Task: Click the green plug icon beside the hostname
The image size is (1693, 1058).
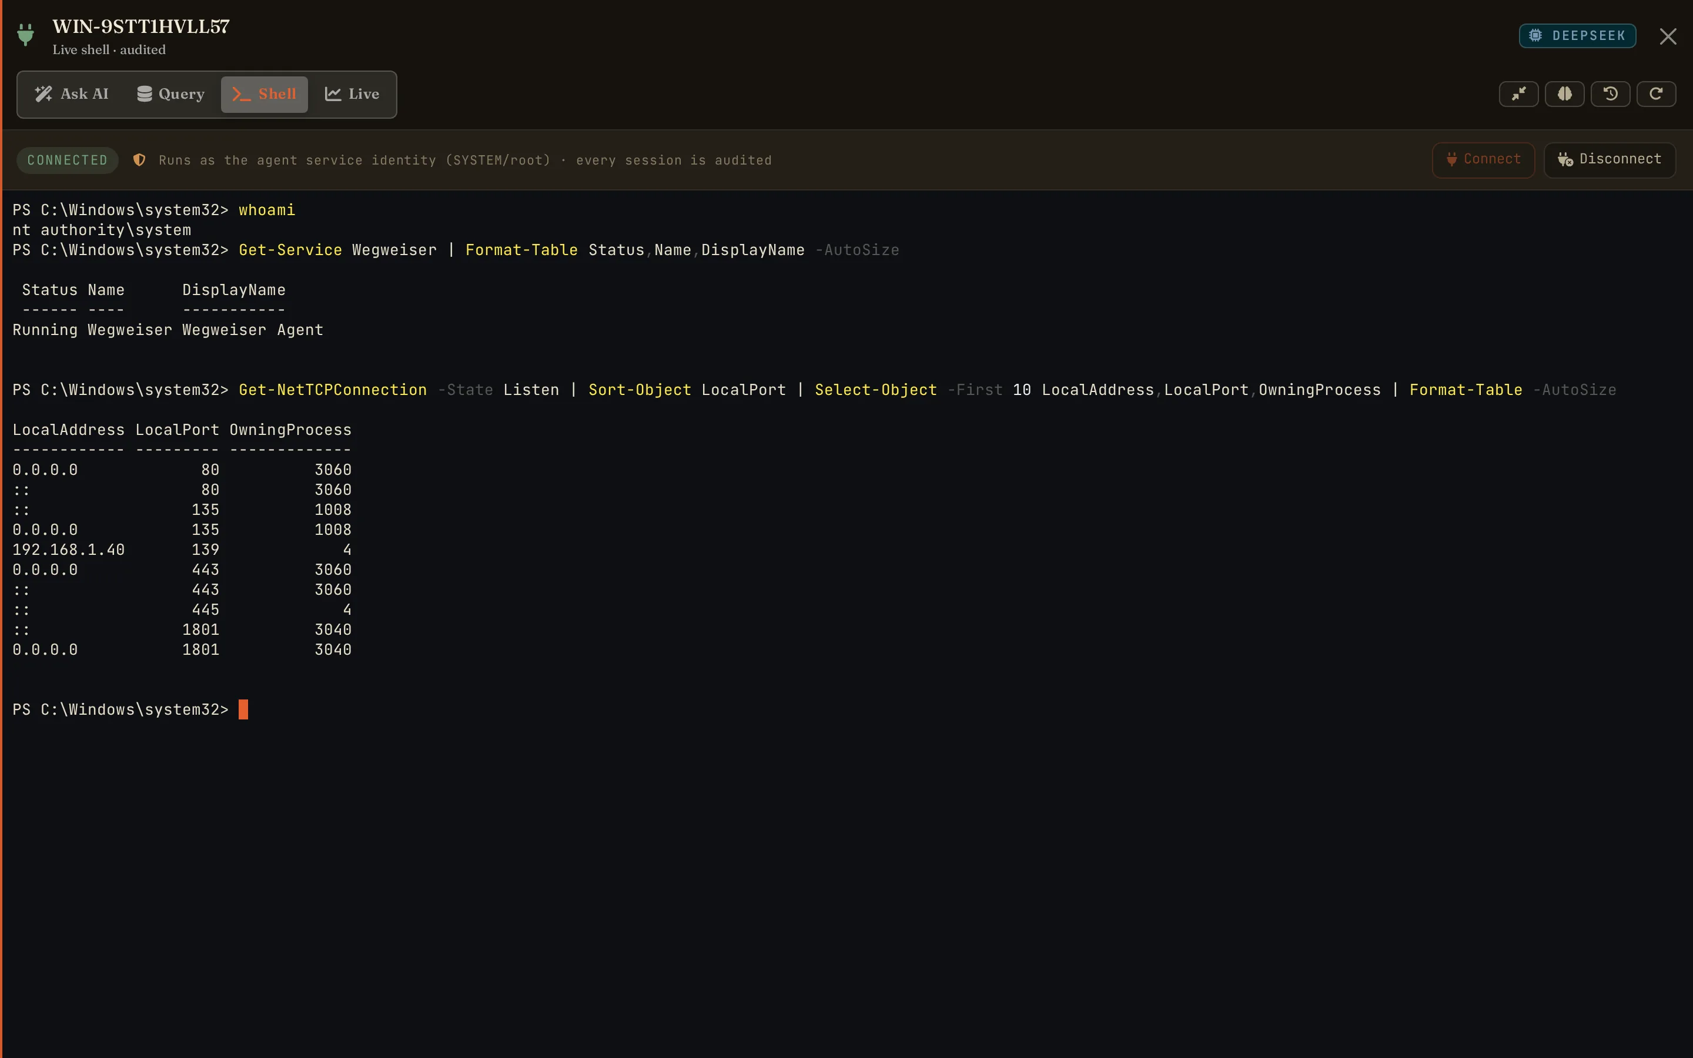Action: (x=26, y=34)
